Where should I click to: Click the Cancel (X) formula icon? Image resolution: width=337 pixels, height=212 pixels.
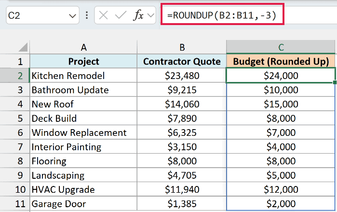(x=103, y=15)
